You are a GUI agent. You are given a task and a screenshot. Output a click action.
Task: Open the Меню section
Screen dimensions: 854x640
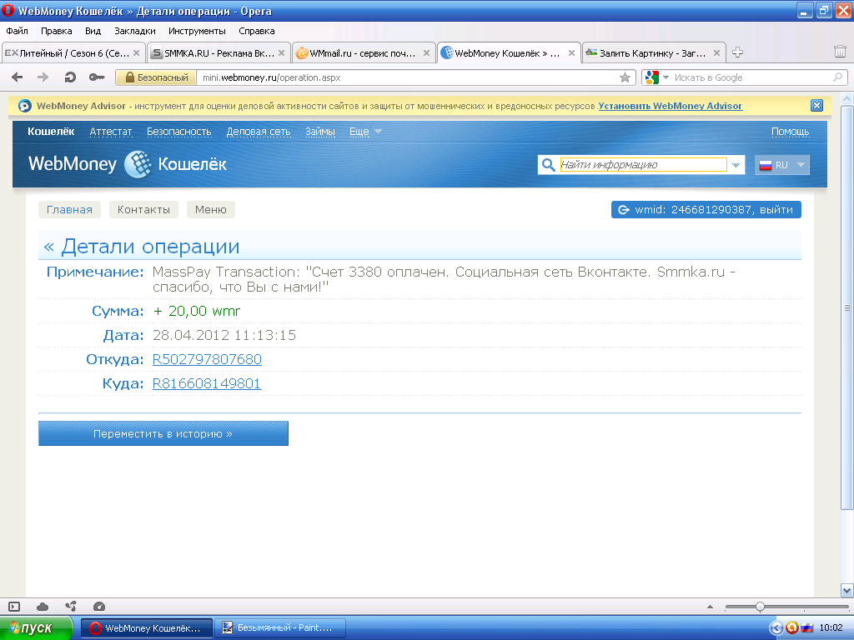(211, 209)
